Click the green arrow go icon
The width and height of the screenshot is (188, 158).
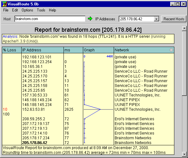90,19
